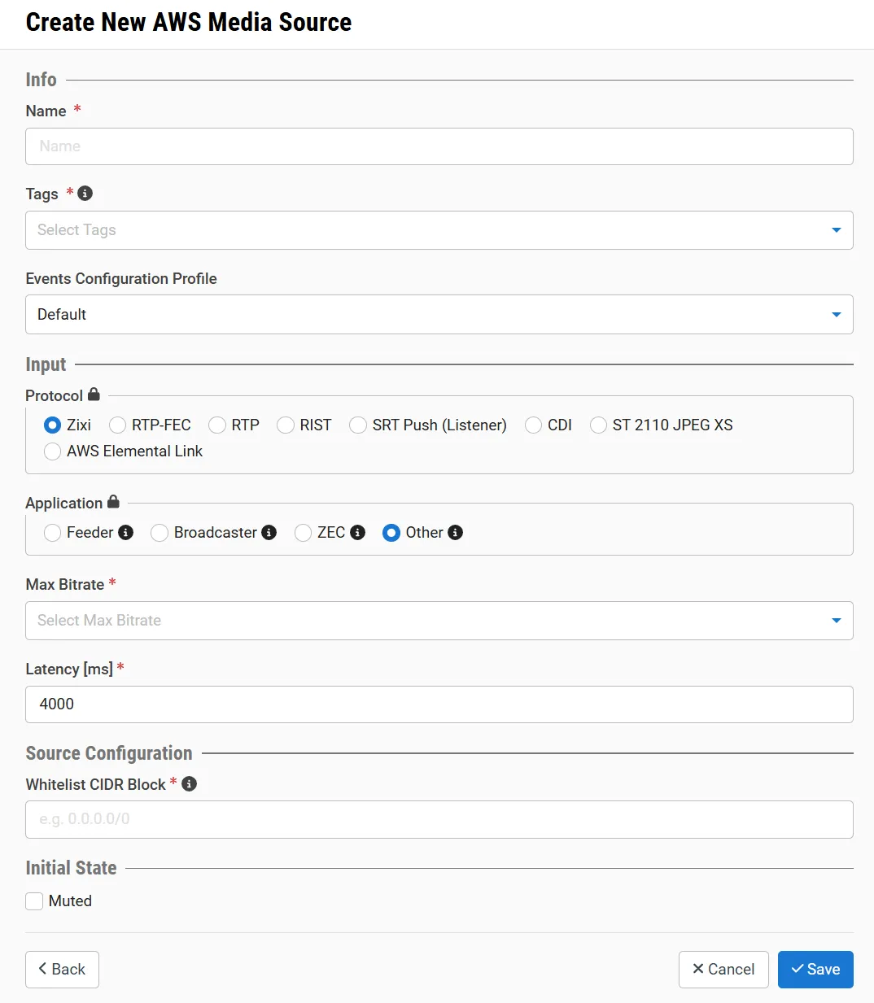
Task: Choose SRT Push (Listener) protocol
Action: [x=358, y=425]
